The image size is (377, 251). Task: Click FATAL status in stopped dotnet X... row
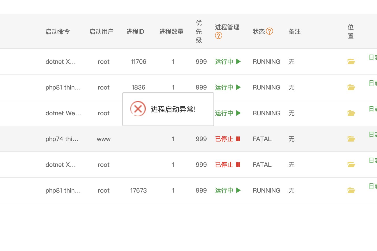pos(262,165)
